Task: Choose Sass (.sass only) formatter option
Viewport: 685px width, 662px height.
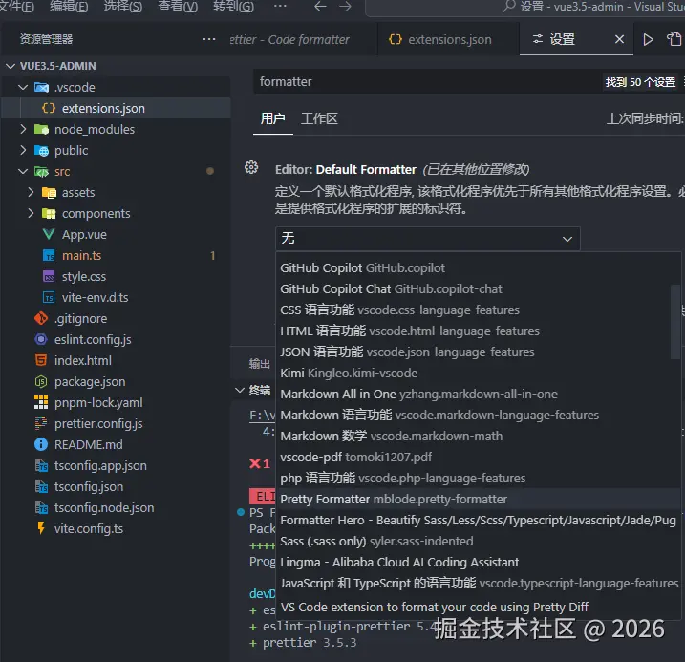Action: click(478, 541)
